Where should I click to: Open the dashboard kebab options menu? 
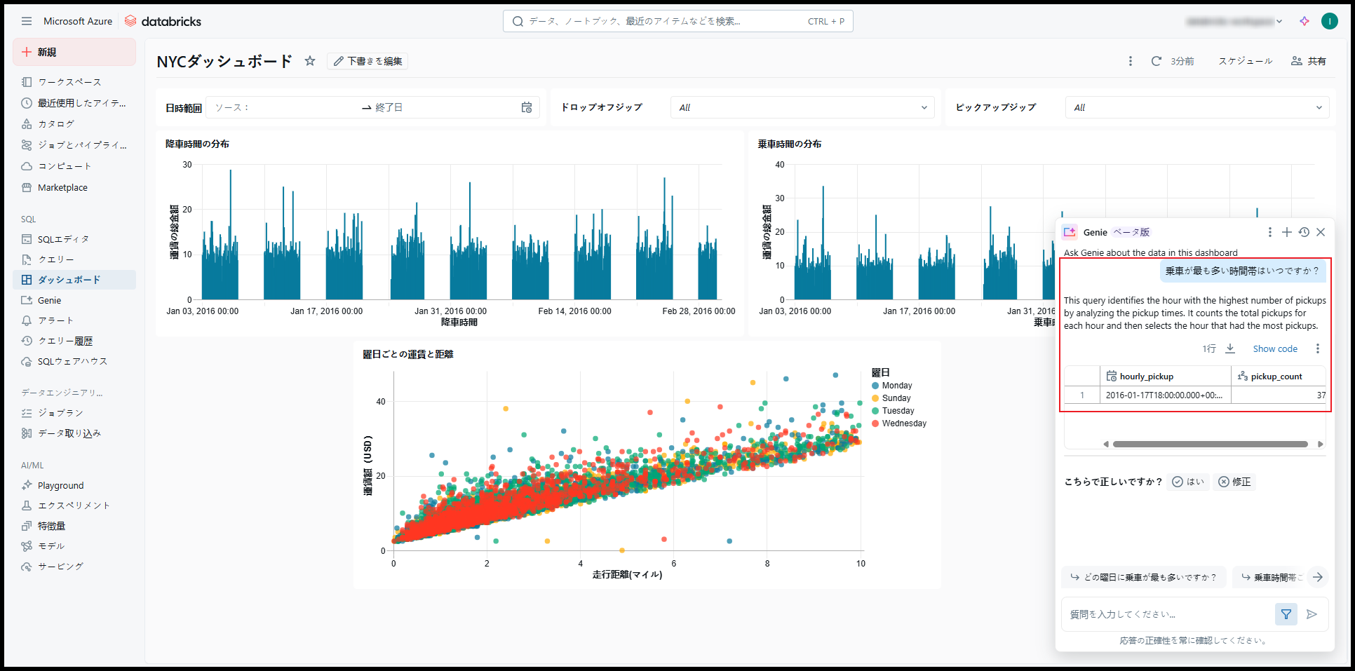coord(1130,61)
